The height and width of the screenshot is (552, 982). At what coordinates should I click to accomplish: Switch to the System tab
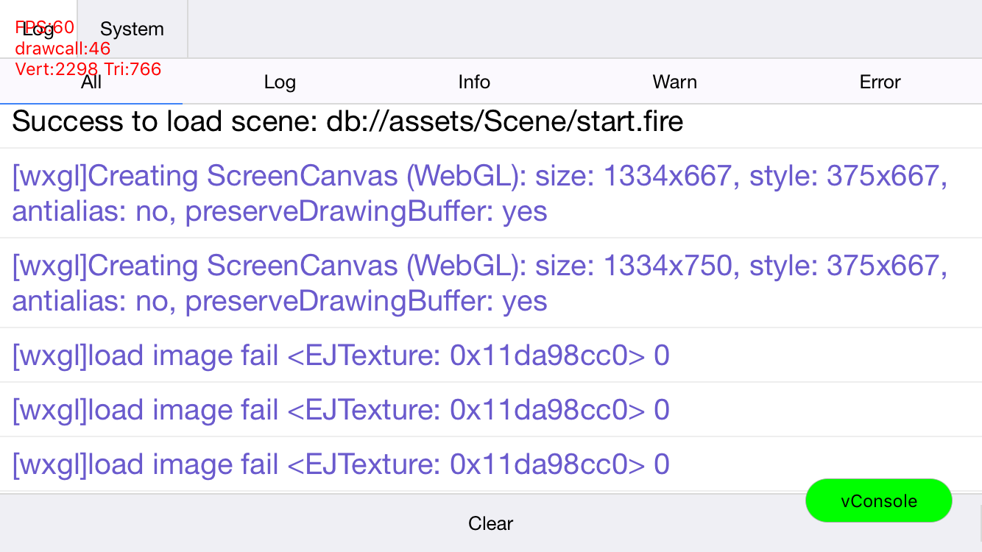(x=132, y=29)
